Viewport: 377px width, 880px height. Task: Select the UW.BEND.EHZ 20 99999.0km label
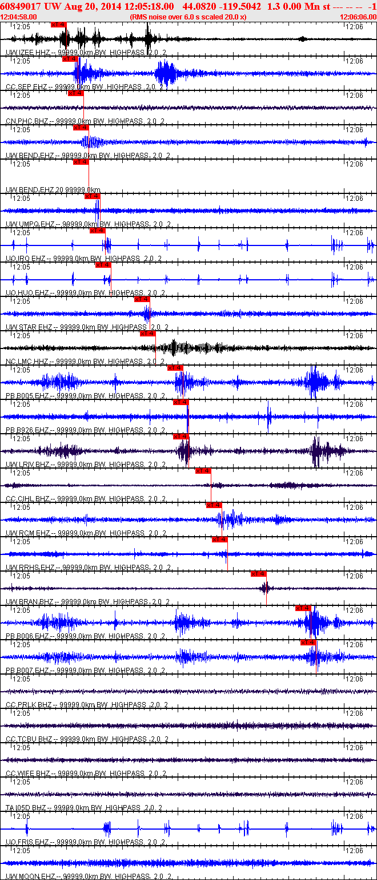tap(53, 189)
